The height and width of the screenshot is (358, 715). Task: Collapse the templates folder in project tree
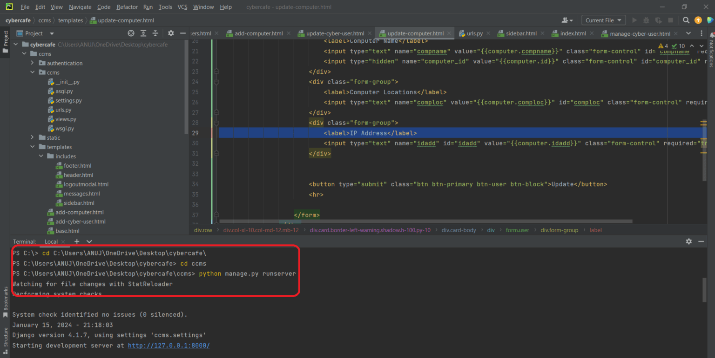coord(33,147)
